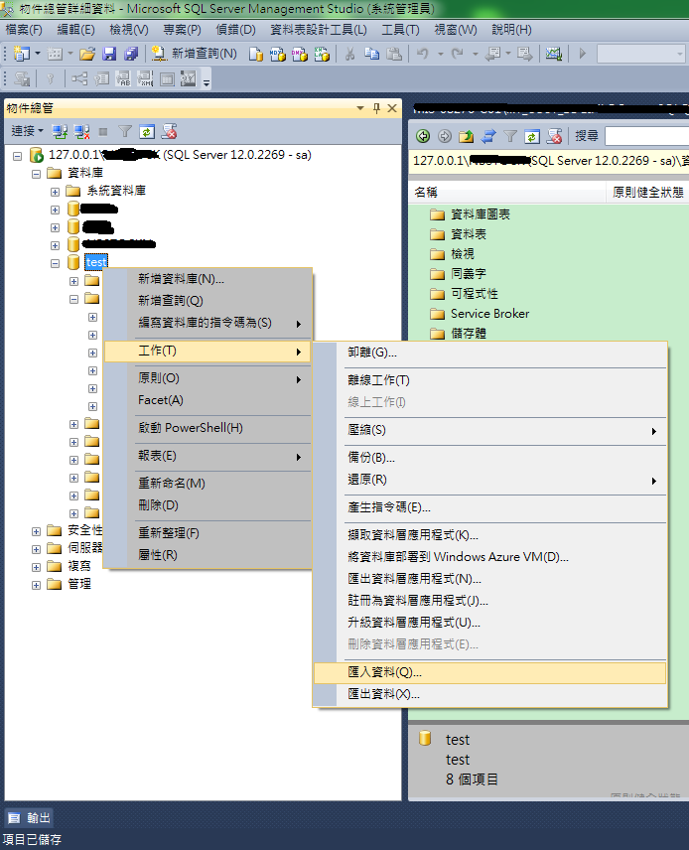Expand the 系統資料庫 folder
689x850 pixels.
tap(55, 192)
